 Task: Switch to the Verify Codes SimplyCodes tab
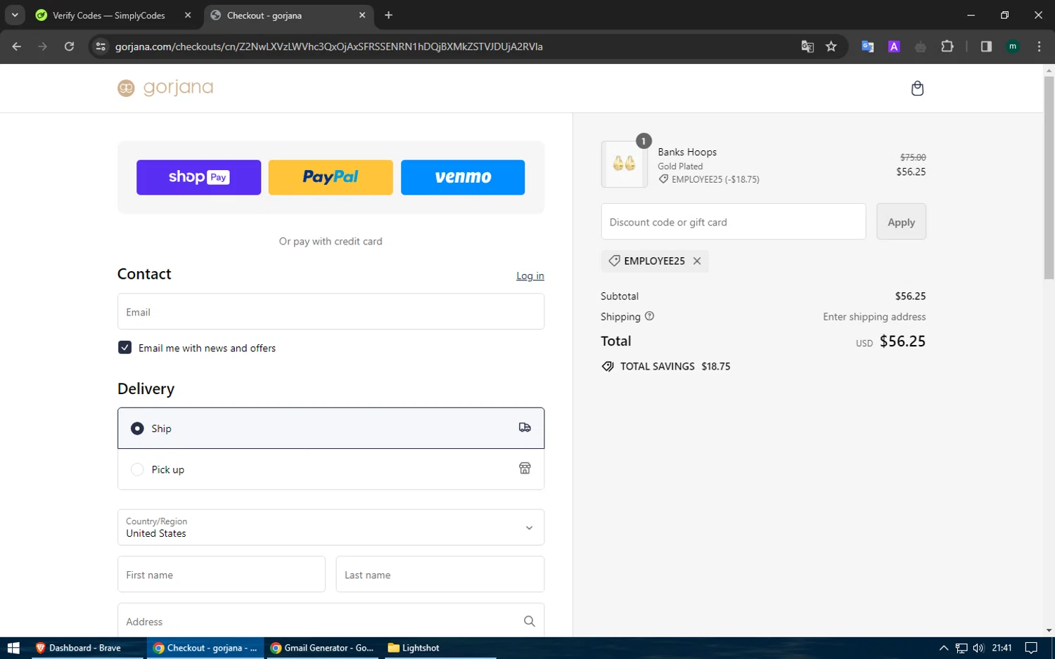pos(115,15)
